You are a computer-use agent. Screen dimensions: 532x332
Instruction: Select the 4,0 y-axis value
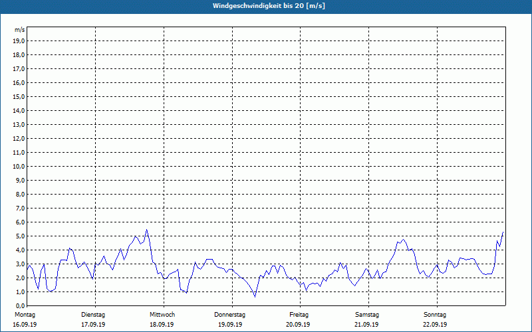pyautogui.click(x=20, y=250)
